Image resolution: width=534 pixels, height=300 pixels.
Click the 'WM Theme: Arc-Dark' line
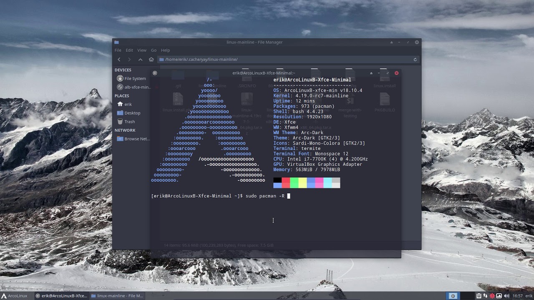point(298,133)
